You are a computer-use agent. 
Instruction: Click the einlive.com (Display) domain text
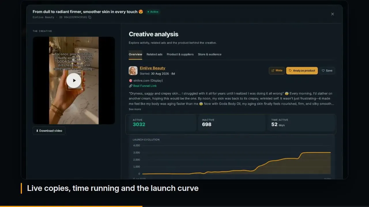coord(148,80)
